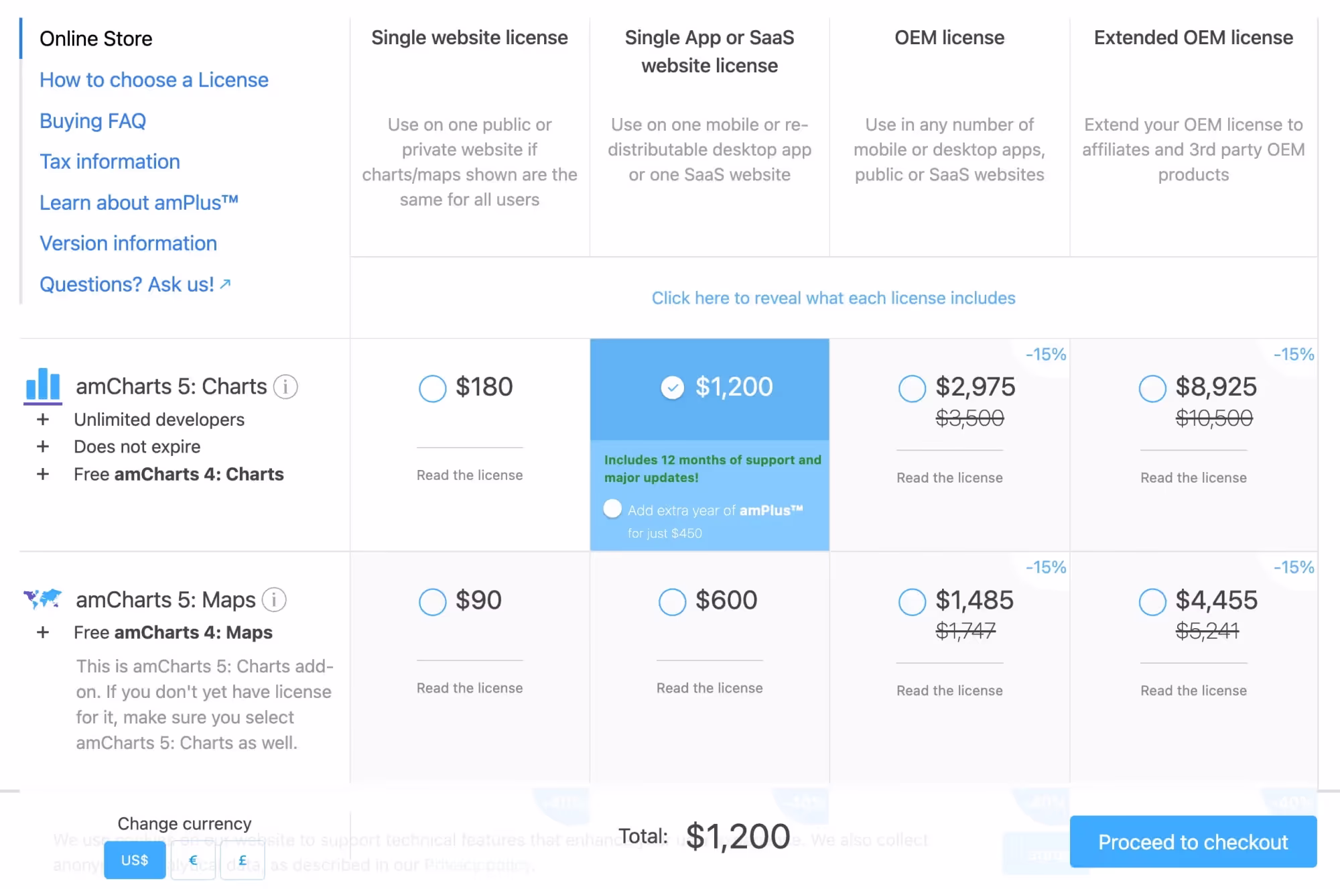This screenshot has height=889, width=1340.
Task: Read the license under $90 Maps price
Action: pos(470,688)
